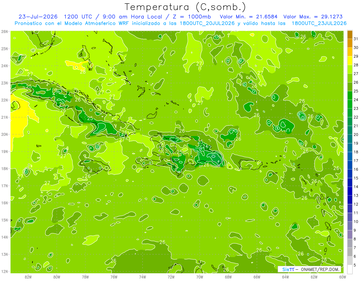Click the "62W" longitude axis label
Image resolution: width=364 pixels, height=281 pixels.
pyautogui.click(x=314, y=276)
